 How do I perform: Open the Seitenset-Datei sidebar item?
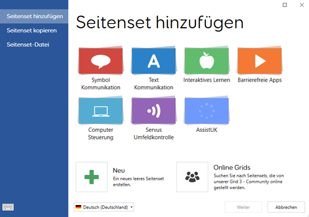pyautogui.click(x=28, y=45)
